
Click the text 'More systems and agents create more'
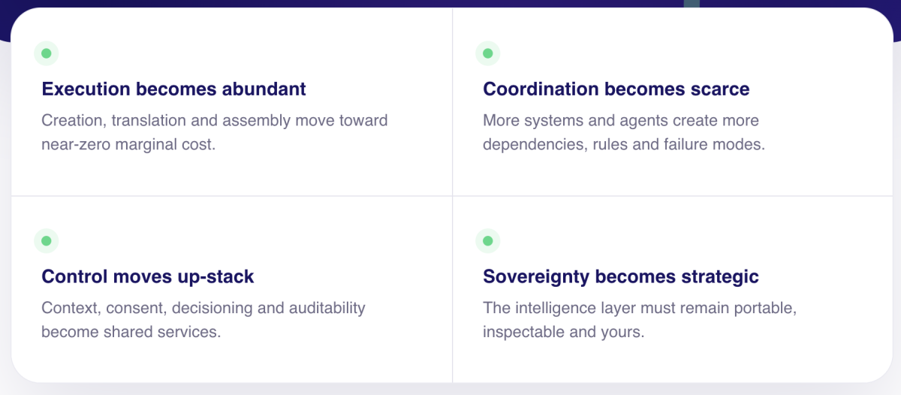click(621, 120)
